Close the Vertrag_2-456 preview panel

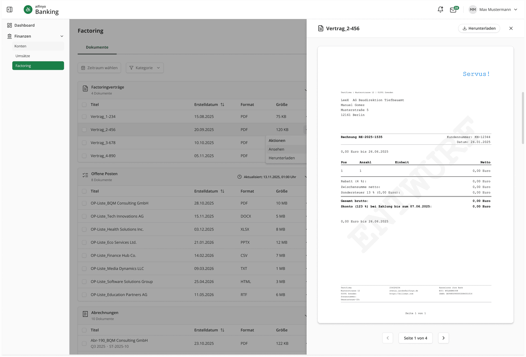coord(511,28)
